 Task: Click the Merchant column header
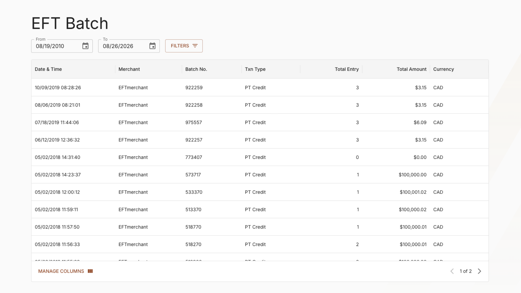pyautogui.click(x=129, y=69)
